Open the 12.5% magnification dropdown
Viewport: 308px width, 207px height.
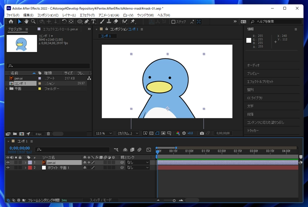point(104,133)
